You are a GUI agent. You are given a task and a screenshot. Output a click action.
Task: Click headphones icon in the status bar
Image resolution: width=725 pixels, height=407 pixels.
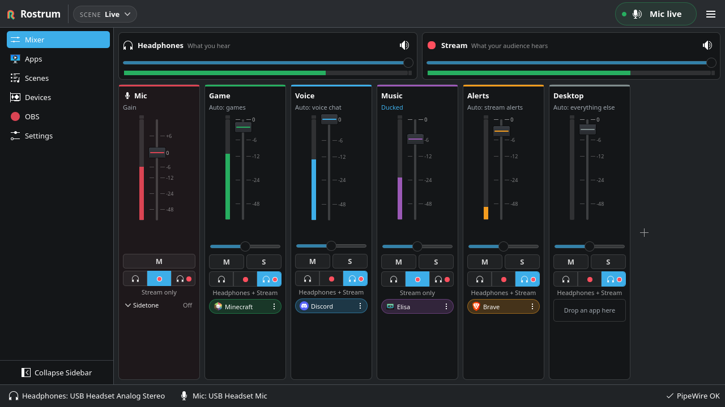[x=14, y=396]
